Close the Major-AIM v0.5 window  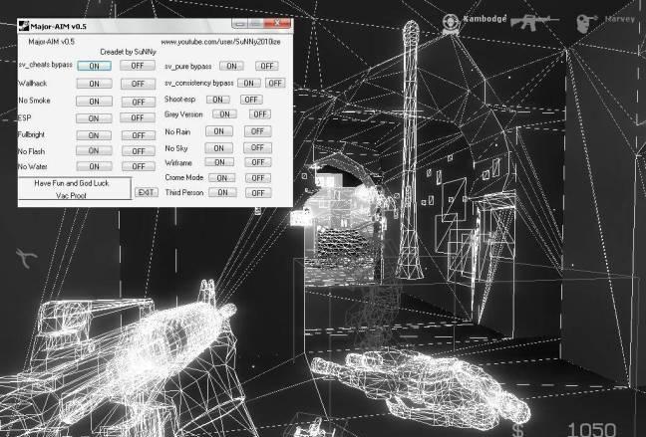pyautogui.click(x=277, y=24)
